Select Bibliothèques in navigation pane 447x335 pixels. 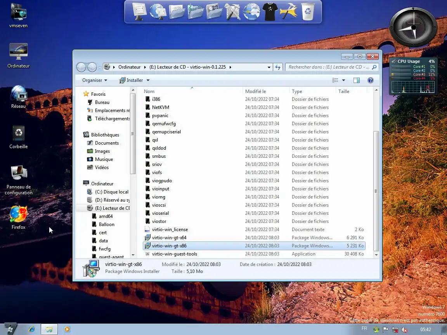[105, 135]
